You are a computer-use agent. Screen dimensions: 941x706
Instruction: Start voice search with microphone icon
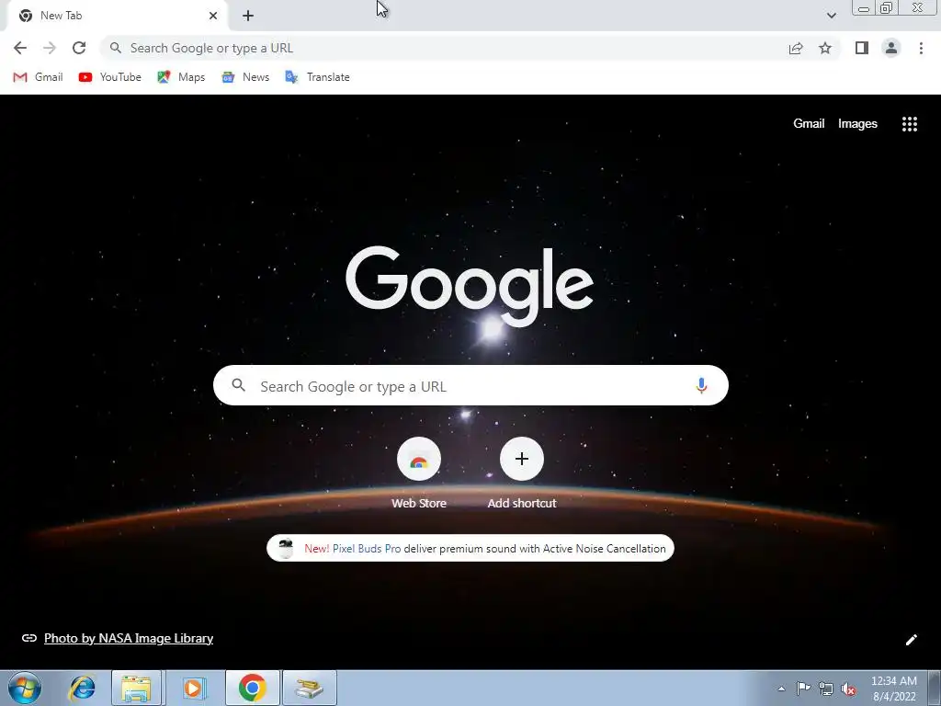point(701,385)
